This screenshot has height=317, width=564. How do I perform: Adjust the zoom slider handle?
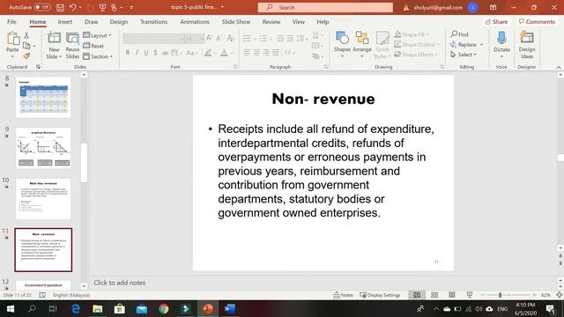500,295
